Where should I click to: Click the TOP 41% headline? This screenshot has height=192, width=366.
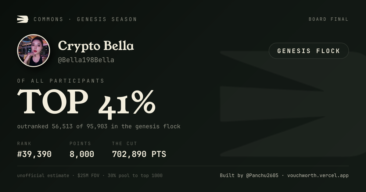pyautogui.click(x=86, y=102)
